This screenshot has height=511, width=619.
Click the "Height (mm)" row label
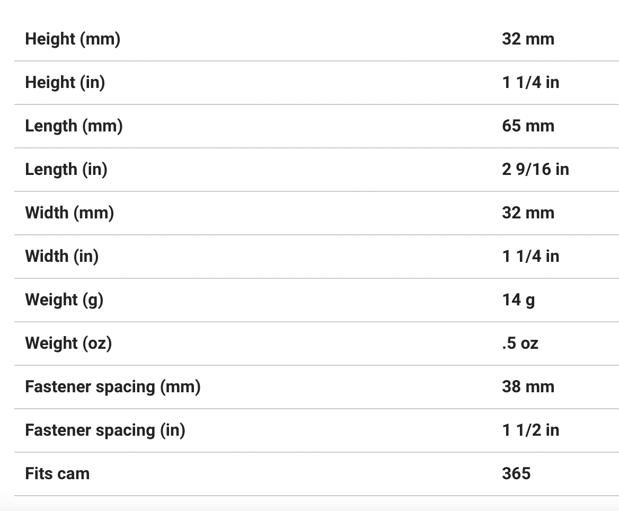[x=73, y=39]
